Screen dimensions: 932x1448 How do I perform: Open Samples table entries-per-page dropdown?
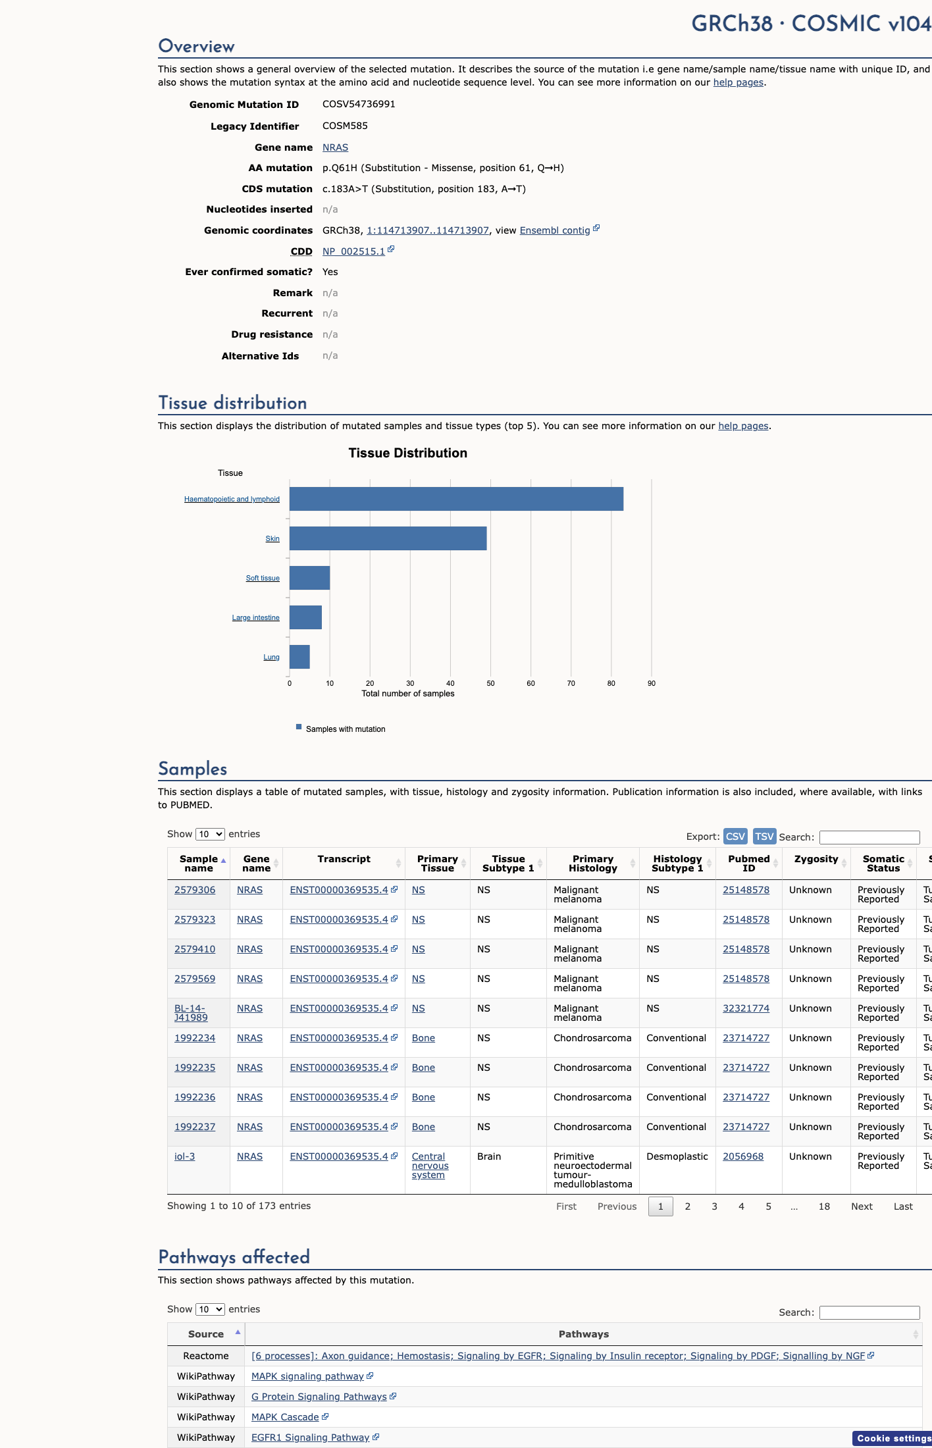(x=210, y=834)
